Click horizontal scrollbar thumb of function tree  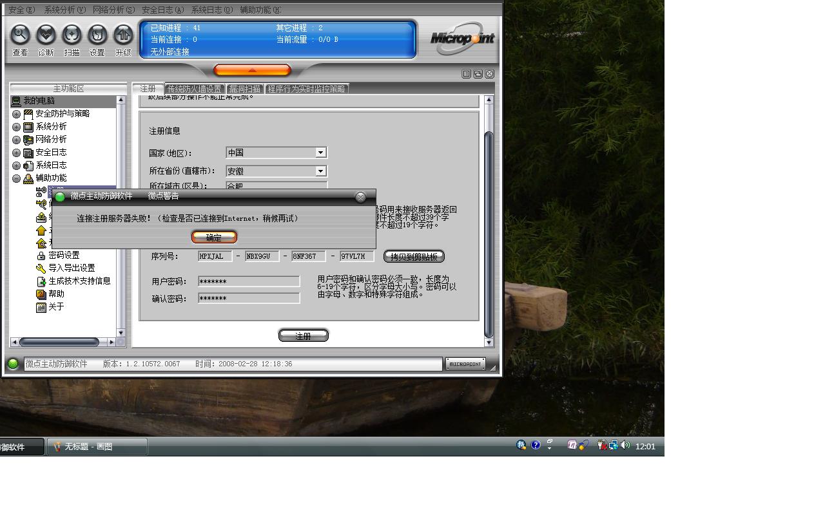(x=59, y=342)
